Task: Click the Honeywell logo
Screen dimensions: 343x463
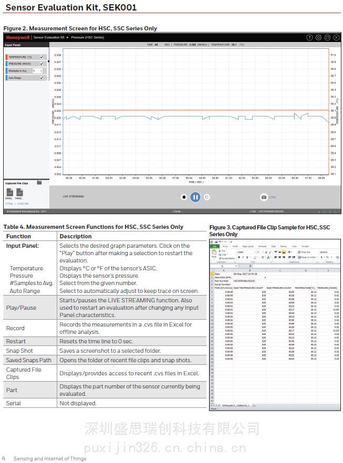Action: [18, 37]
